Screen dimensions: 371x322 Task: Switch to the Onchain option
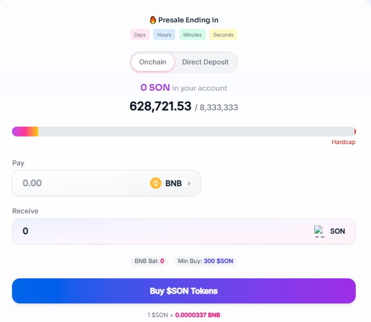click(x=153, y=62)
